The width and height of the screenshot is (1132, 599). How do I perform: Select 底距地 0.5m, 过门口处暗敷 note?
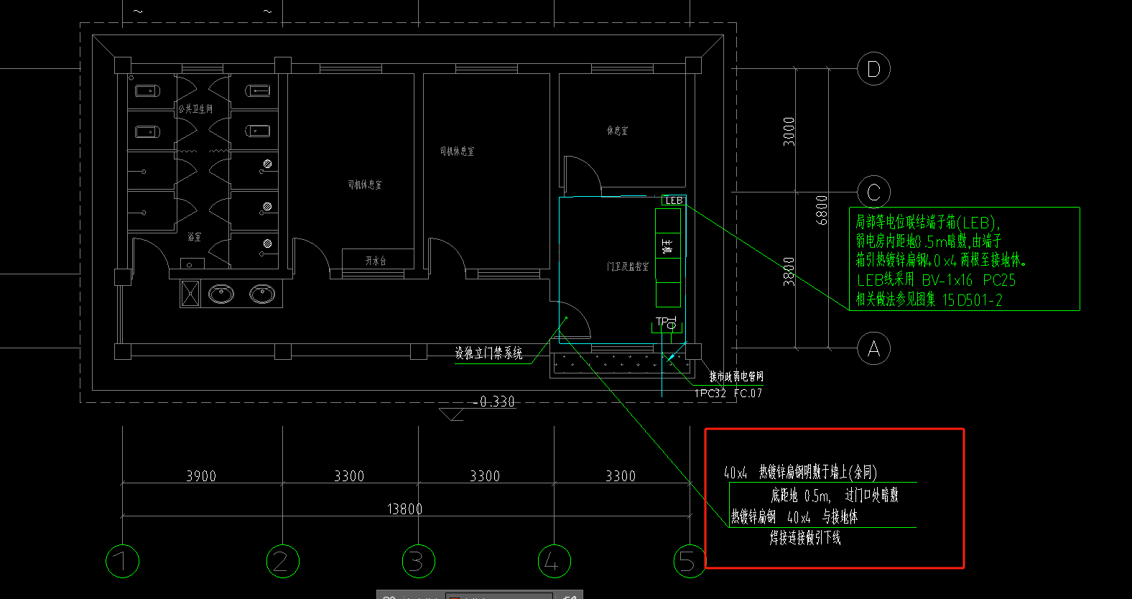[x=835, y=496]
